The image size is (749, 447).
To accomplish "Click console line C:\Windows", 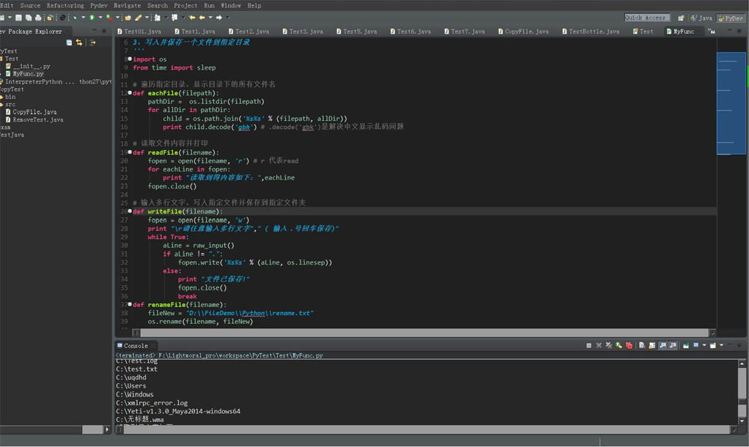I will pos(135,394).
